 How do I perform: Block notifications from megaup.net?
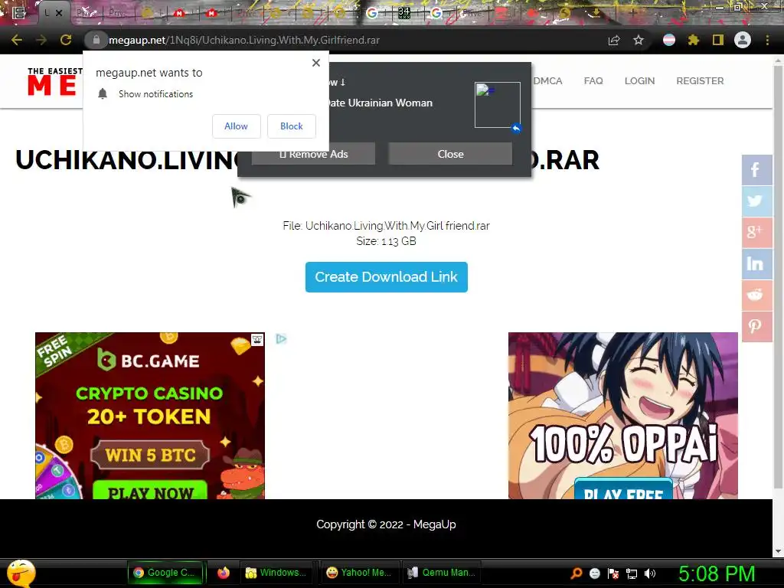(x=292, y=126)
